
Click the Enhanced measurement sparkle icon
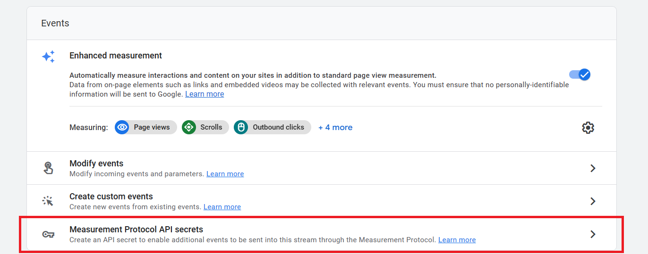click(48, 57)
